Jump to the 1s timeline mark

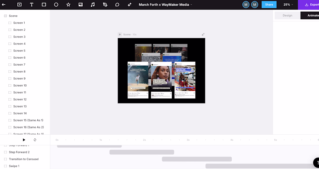pos(101,140)
